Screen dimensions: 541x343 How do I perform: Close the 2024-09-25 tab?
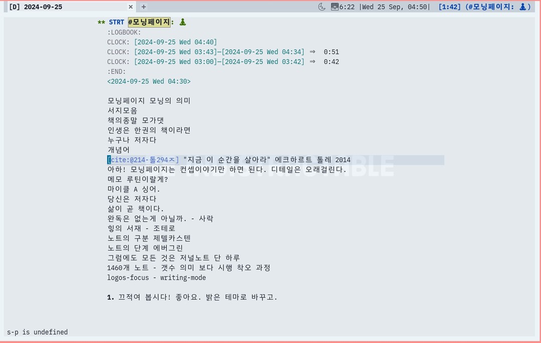pos(131,7)
